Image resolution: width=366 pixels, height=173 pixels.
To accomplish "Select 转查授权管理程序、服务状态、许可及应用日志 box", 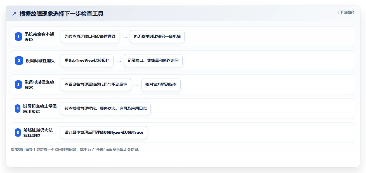I will (106, 109).
